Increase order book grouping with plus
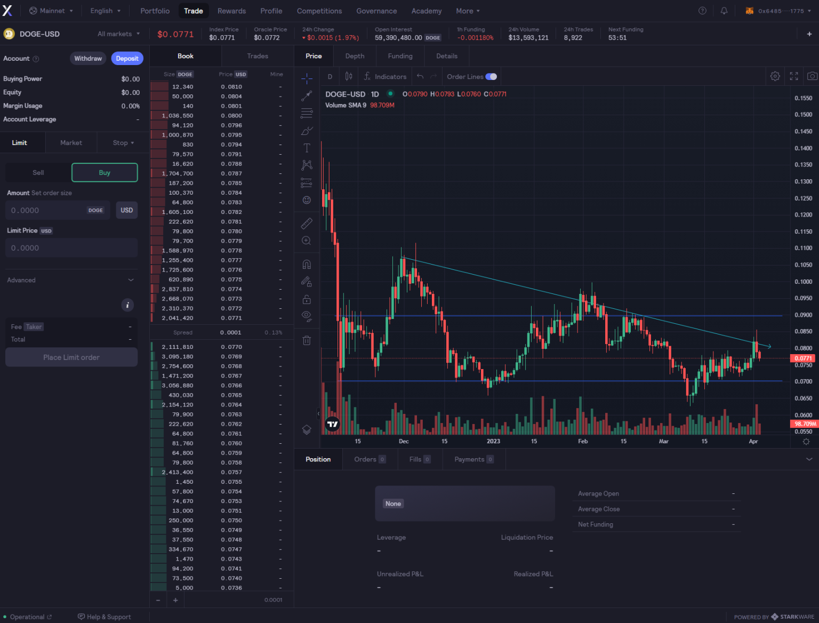 pyautogui.click(x=175, y=600)
